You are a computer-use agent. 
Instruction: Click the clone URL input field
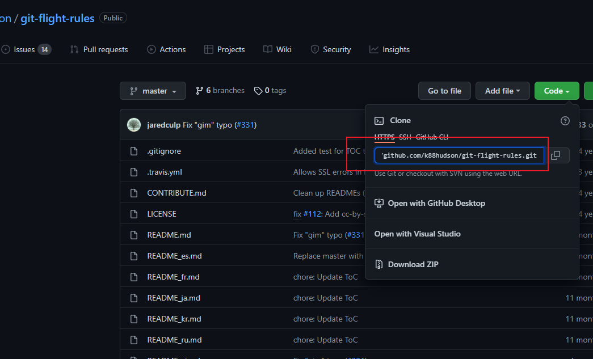(459, 155)
